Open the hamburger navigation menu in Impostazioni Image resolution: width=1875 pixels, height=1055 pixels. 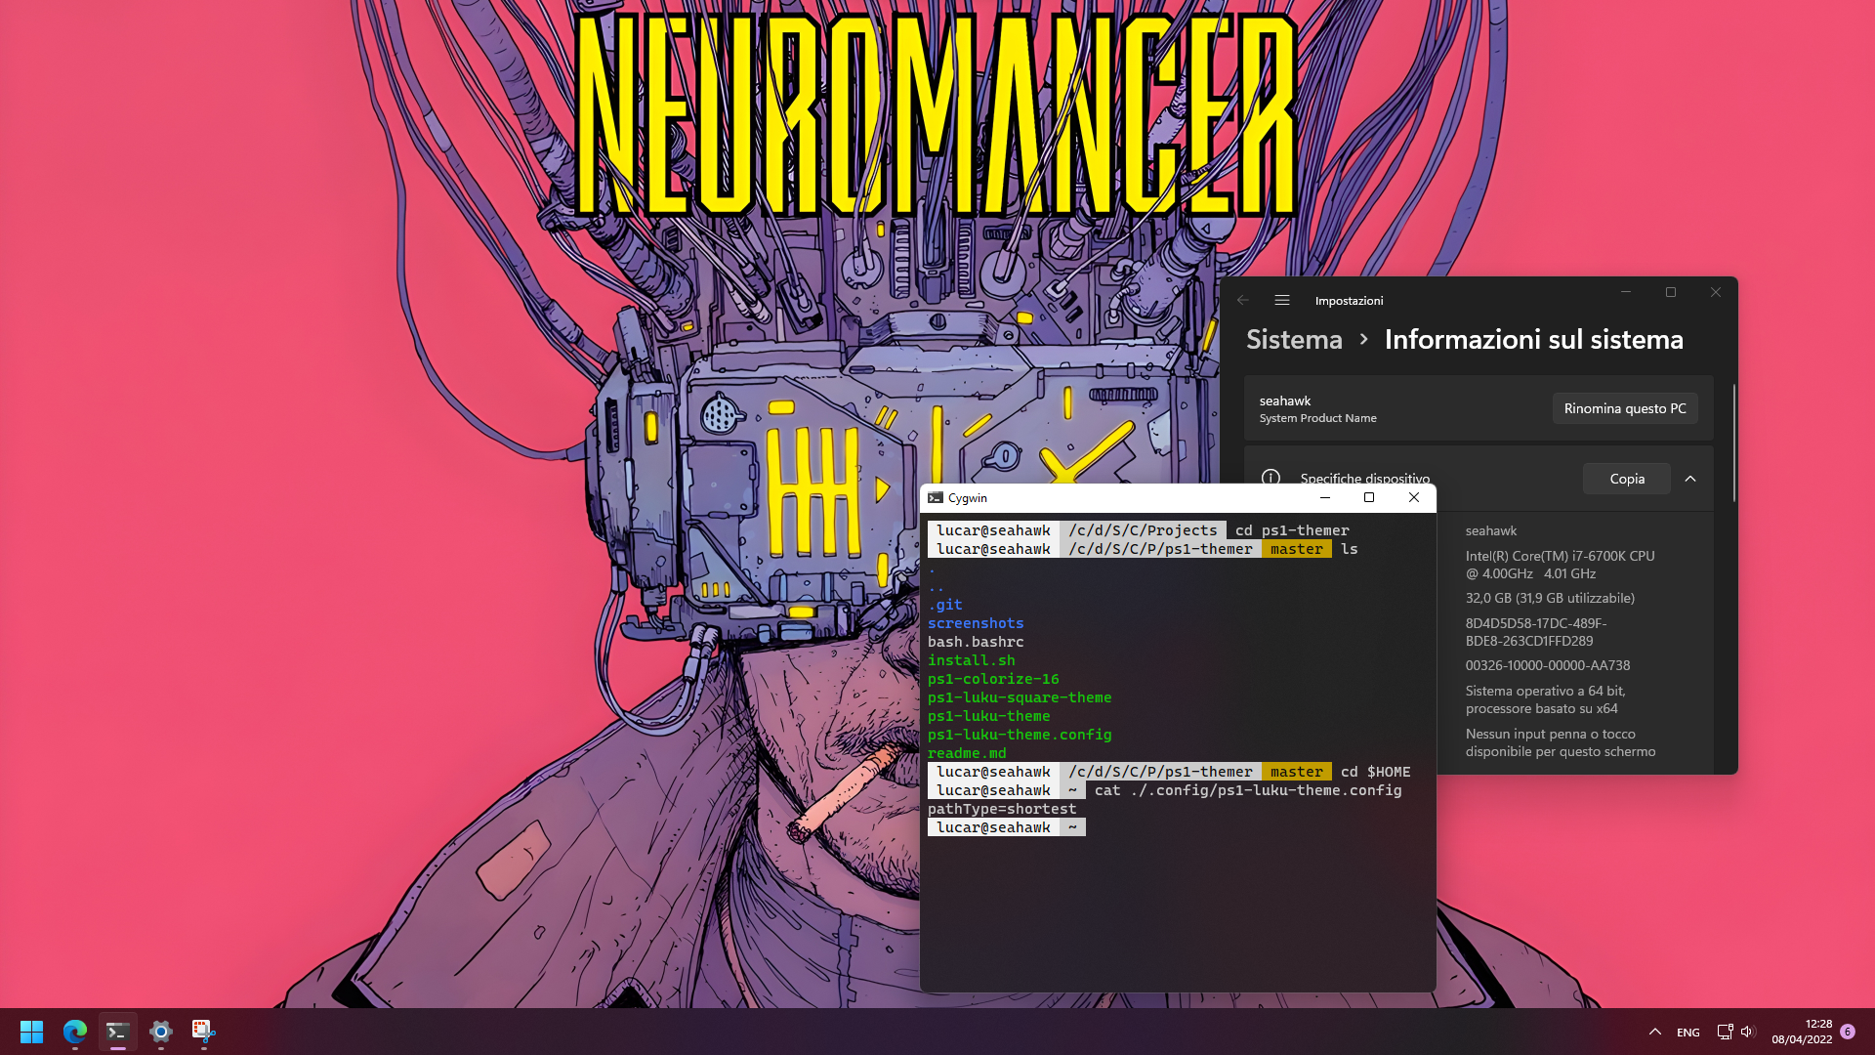(x=1282, y=301)
